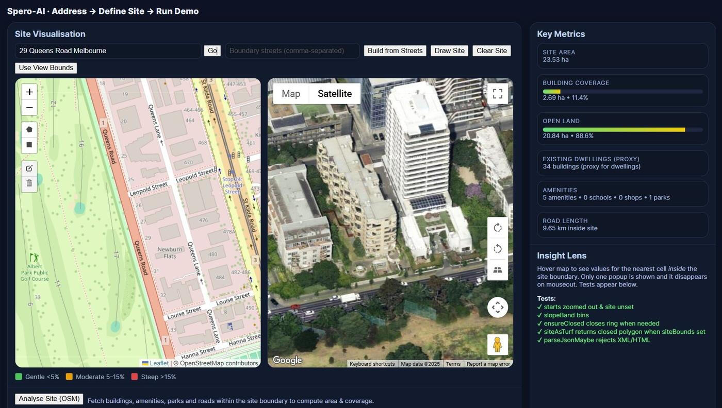Viewport: 722px width, 408px height.
Task: Select the draw polygon tool
Action: pyautogui.click(x=29, y=129)
